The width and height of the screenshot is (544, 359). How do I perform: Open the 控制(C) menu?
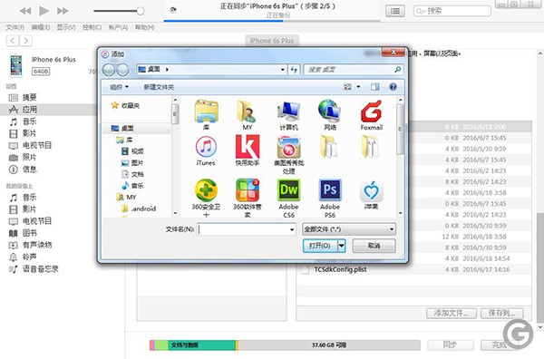[92, 27]
